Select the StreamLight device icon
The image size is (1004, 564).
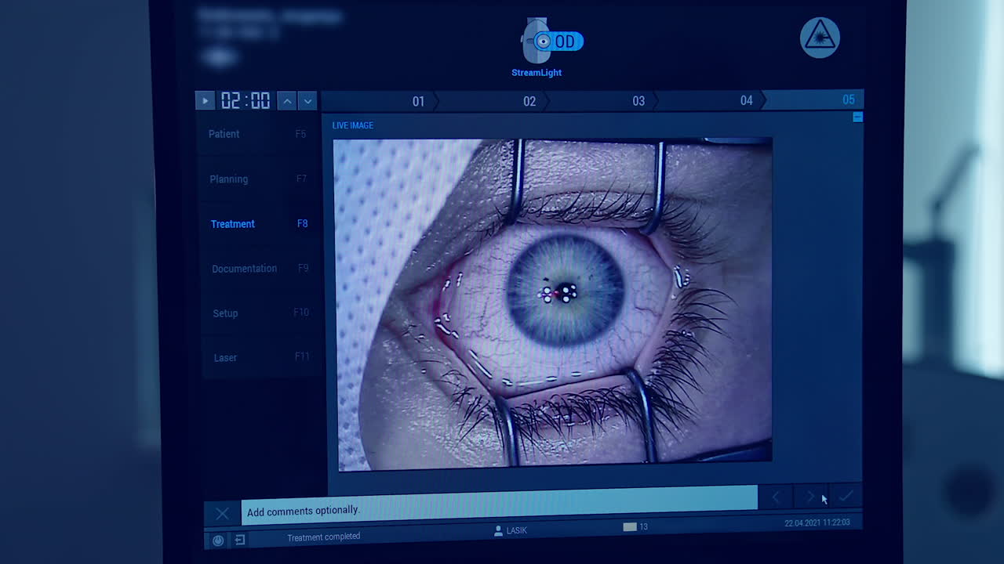click(x=537, y=43)
